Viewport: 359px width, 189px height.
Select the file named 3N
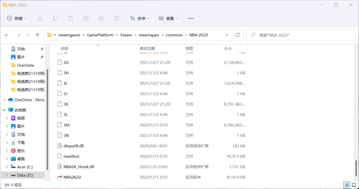(x=66, y=135)
